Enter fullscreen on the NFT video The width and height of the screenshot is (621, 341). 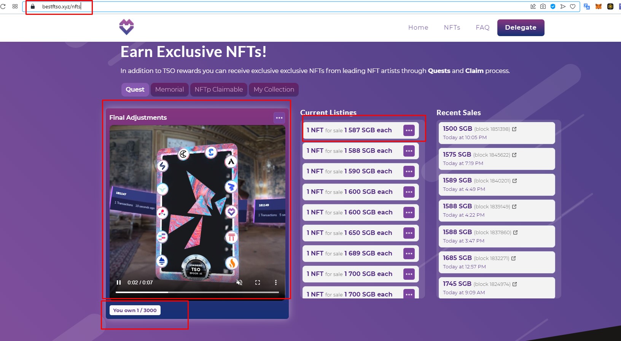(258, 282)
